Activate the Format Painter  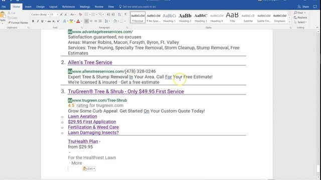18,22
